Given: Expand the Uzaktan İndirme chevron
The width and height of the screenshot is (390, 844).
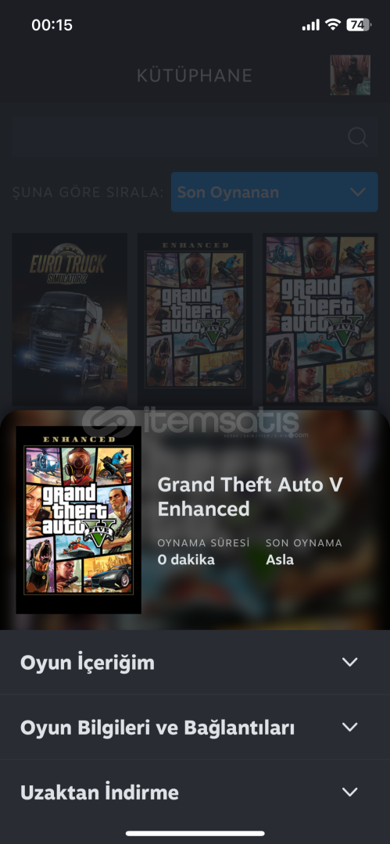Looking at the screenshot, I should click(x=350, y=792).
